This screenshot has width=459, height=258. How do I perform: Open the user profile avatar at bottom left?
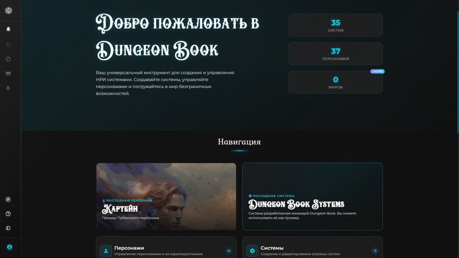(10, 247)
